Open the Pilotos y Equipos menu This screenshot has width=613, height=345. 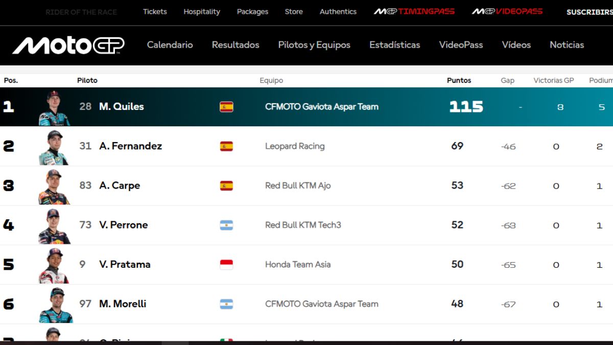point(314,45)
